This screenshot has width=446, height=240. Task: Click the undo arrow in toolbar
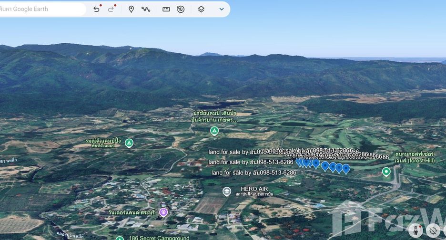(96, 10)
